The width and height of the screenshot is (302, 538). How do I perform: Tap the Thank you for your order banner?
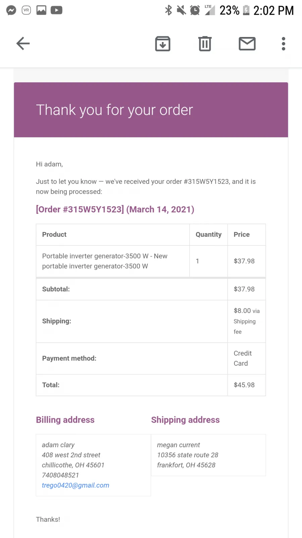(151, 110)
